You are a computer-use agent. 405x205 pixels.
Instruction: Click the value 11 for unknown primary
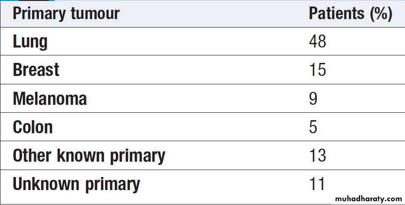click(317, 184)
